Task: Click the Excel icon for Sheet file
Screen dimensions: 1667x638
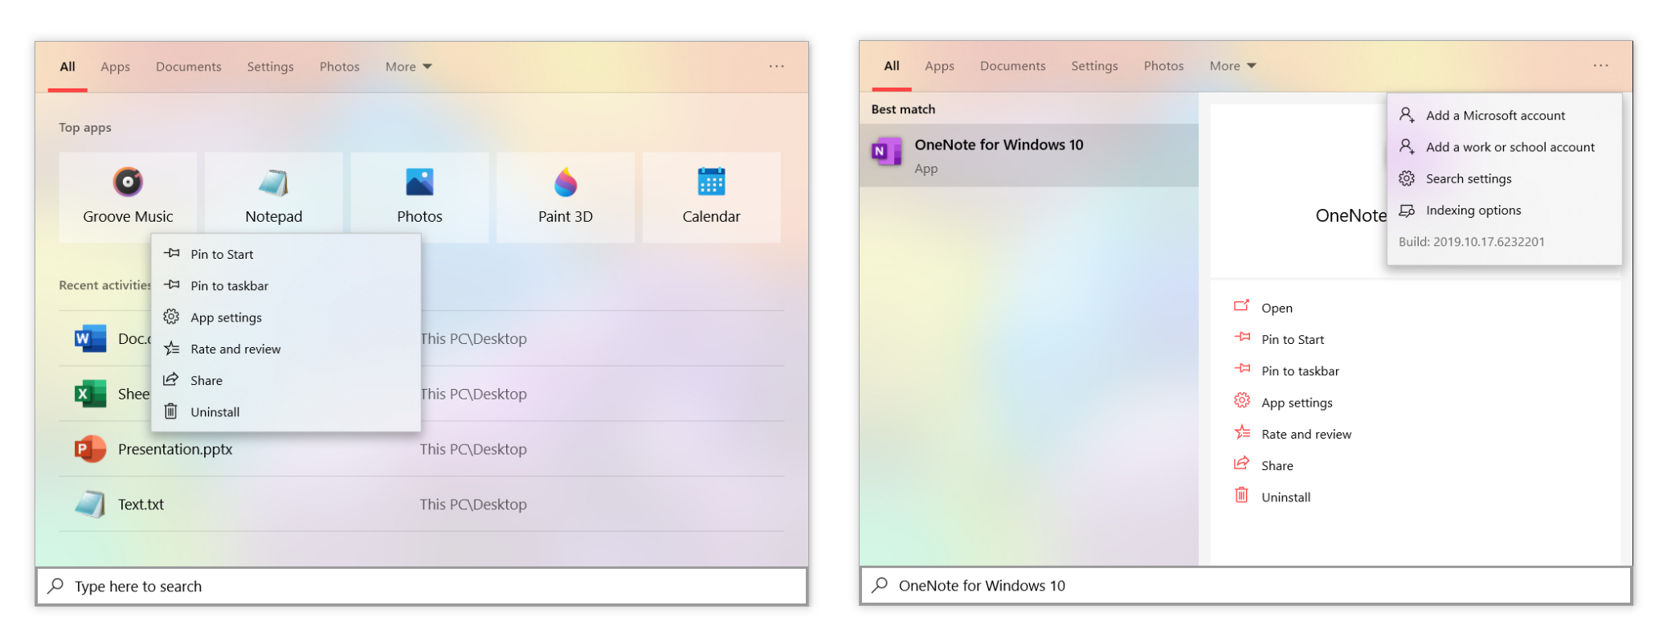Action: point(91,394)
